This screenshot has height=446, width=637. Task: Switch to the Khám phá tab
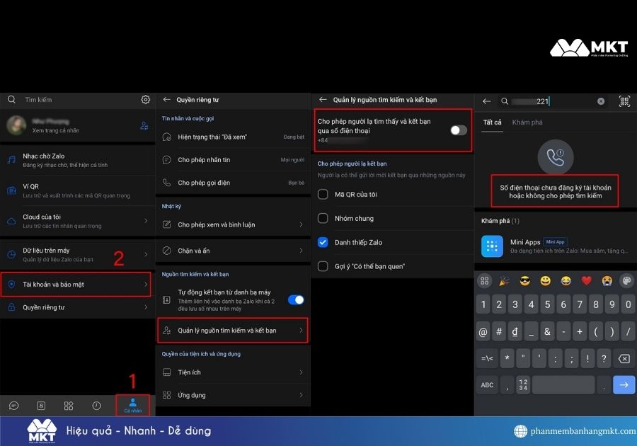527,122
